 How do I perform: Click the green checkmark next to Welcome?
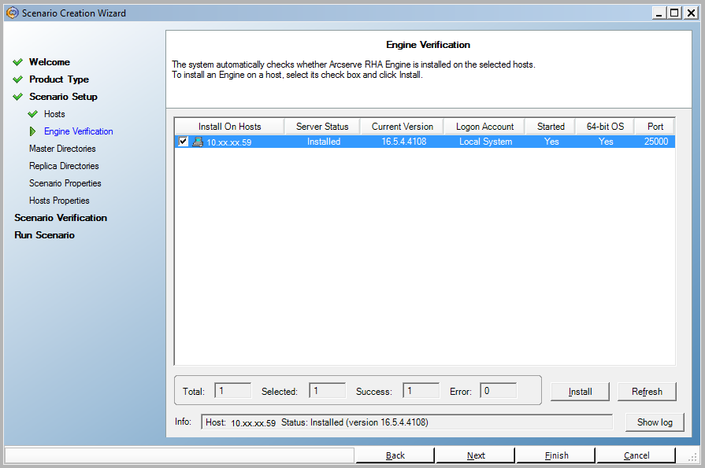coord(18,62)
